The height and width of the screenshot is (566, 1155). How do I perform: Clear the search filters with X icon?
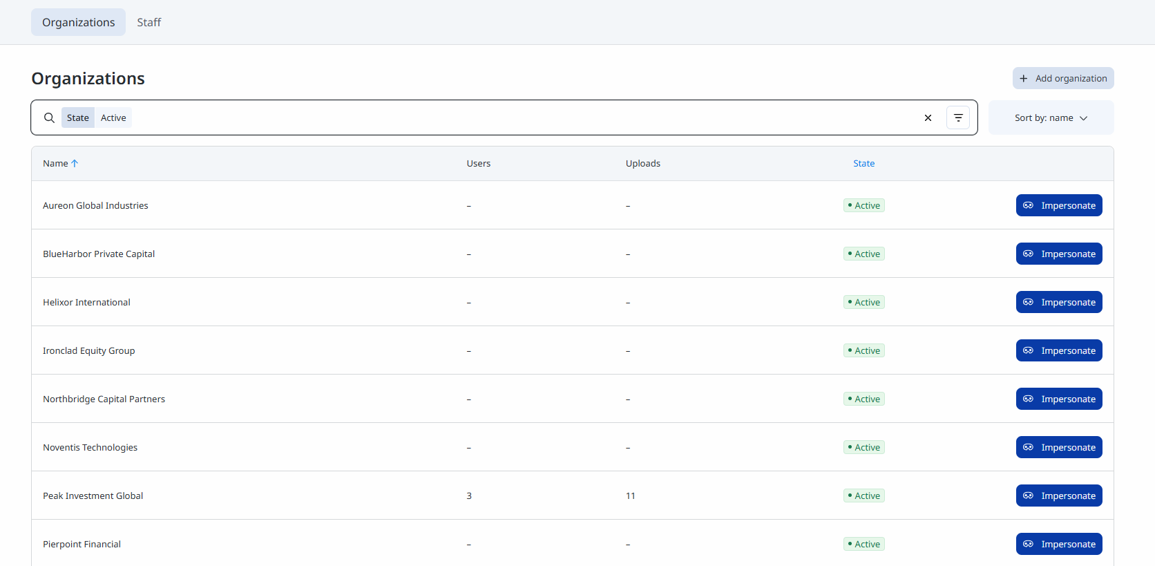click(x=928, y=118)
